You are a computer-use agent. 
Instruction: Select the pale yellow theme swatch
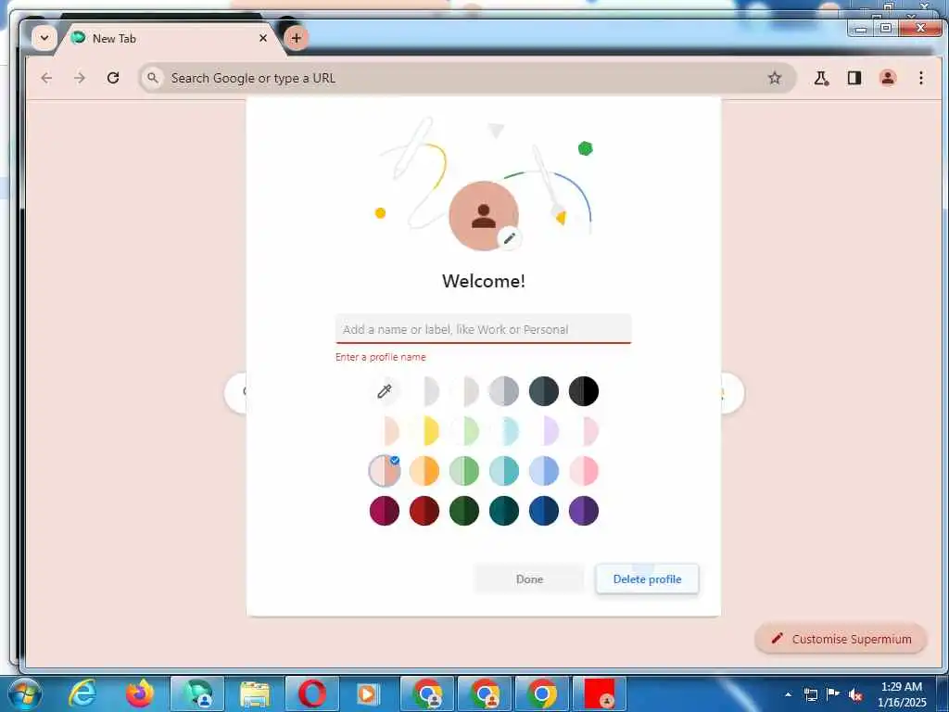(x=424, y=431)
